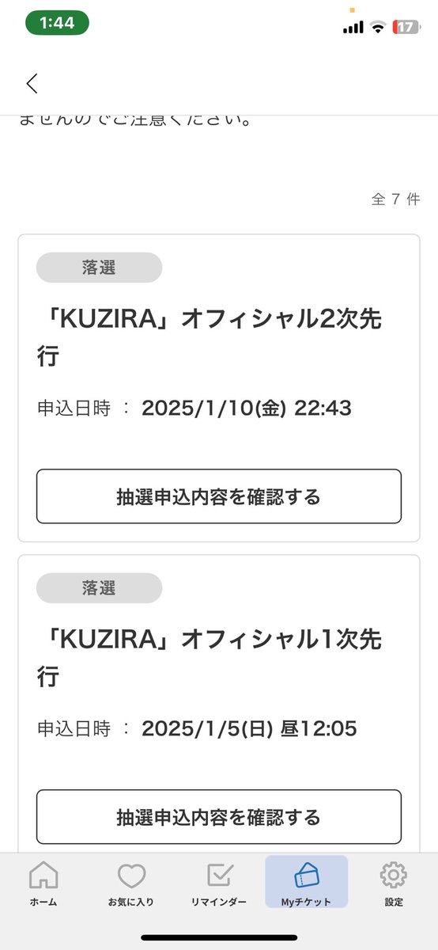The width and height of the screenshot is (438, 950).
Task: Select the My Ticket icon
Action: click(x=306, y=876)
